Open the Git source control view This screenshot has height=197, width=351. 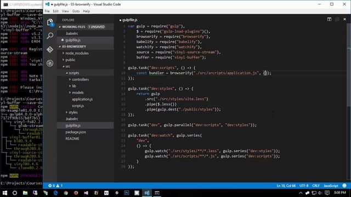coord(50,49)
